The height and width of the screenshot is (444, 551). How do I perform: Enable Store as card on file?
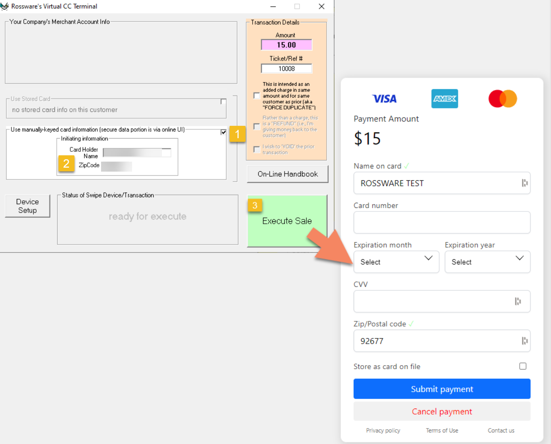(523, 366)
